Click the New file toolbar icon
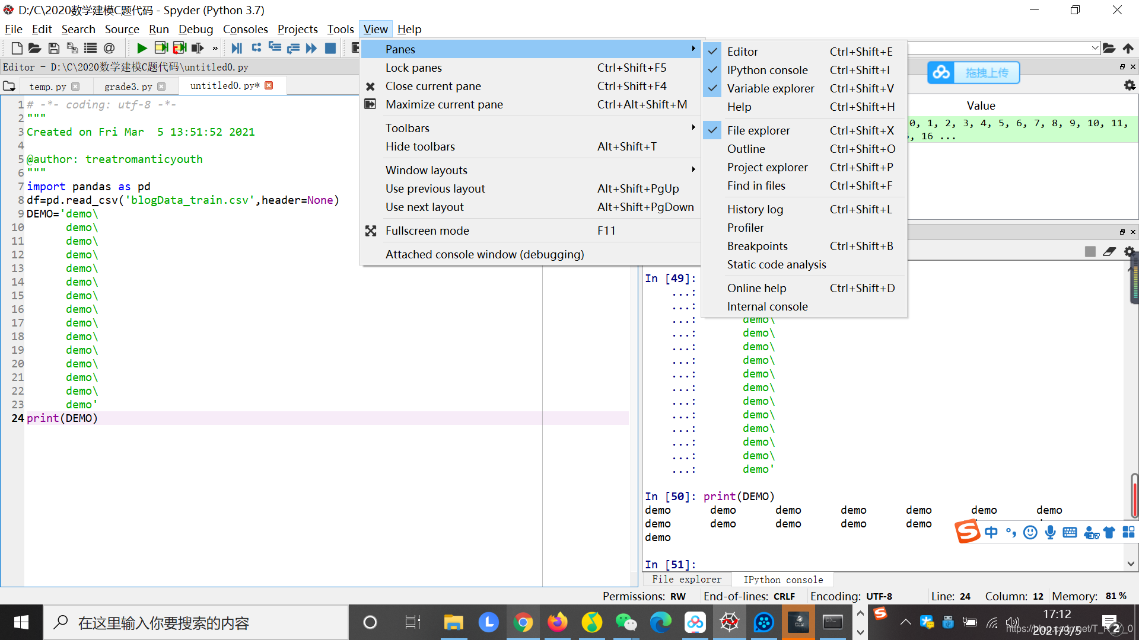Image resolution: width=1139 pixels, height=640 pixels. (x=17, y=48)
